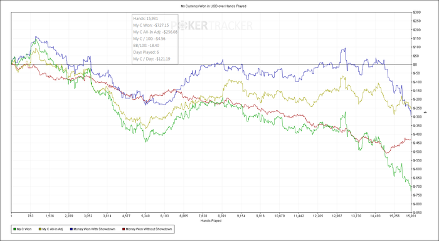Click the $150 y-axis label
This screenshot has height=241, width=439.
417,38
